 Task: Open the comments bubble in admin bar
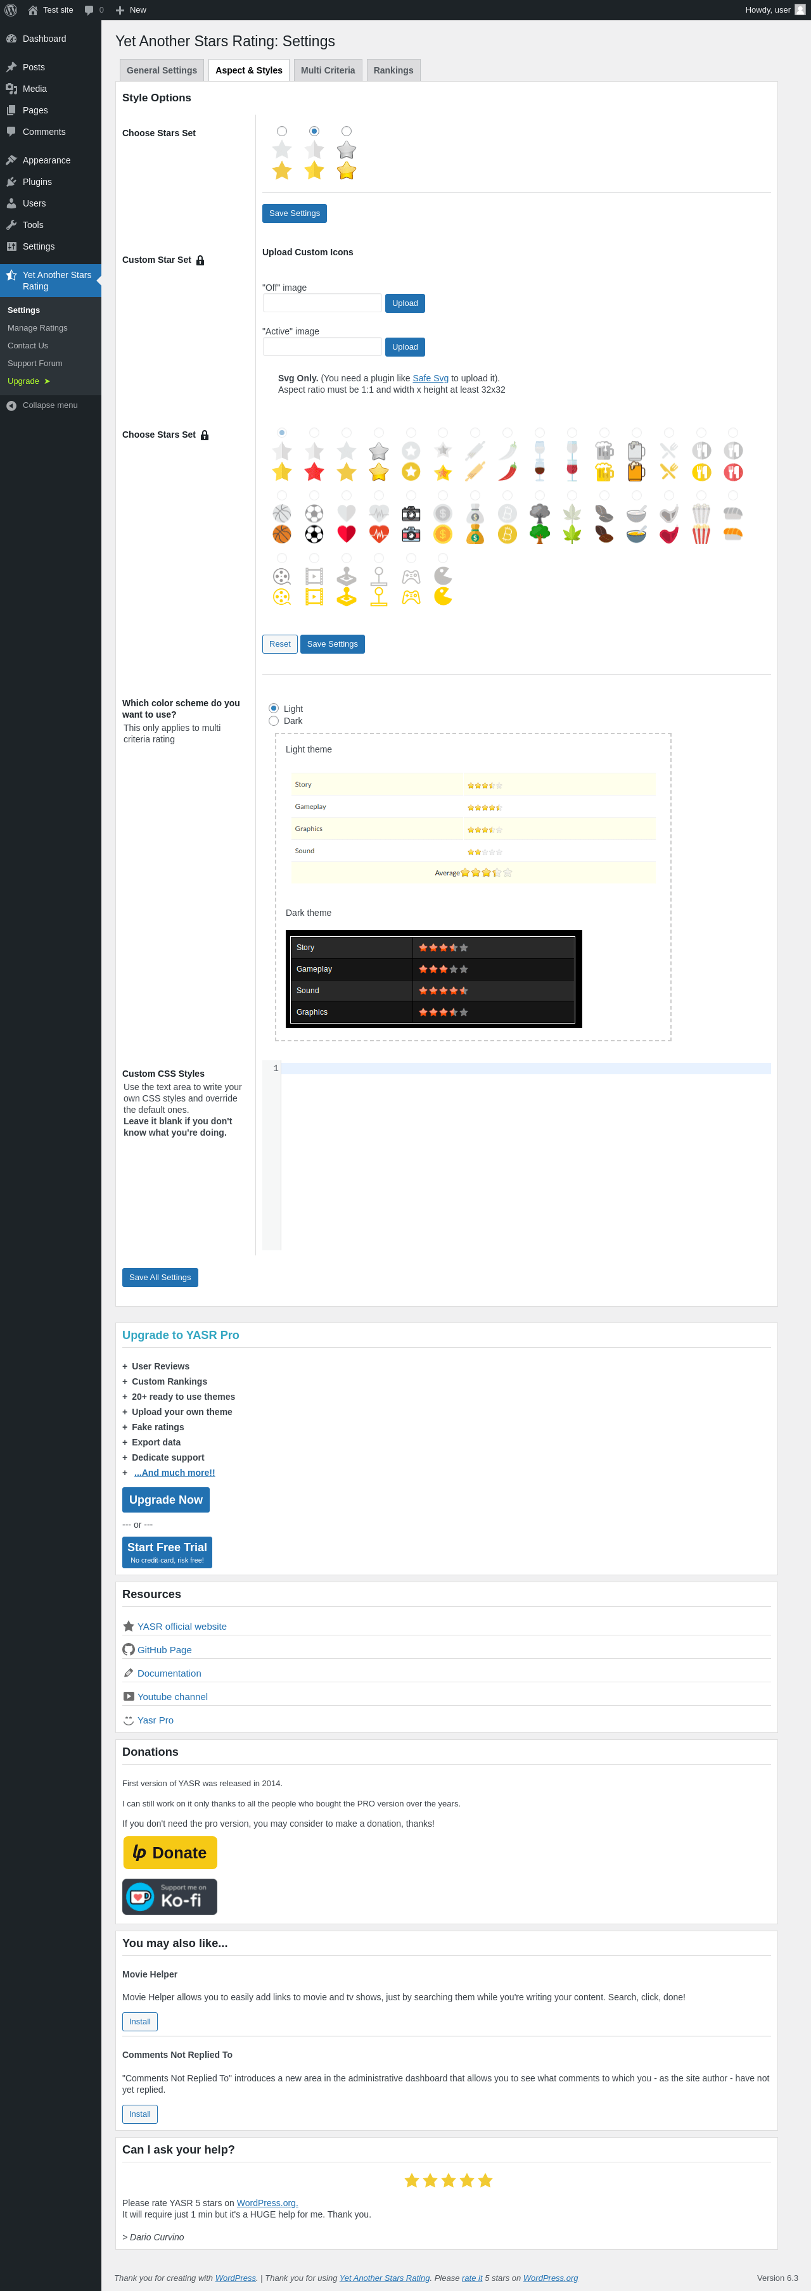coord(89,11)
